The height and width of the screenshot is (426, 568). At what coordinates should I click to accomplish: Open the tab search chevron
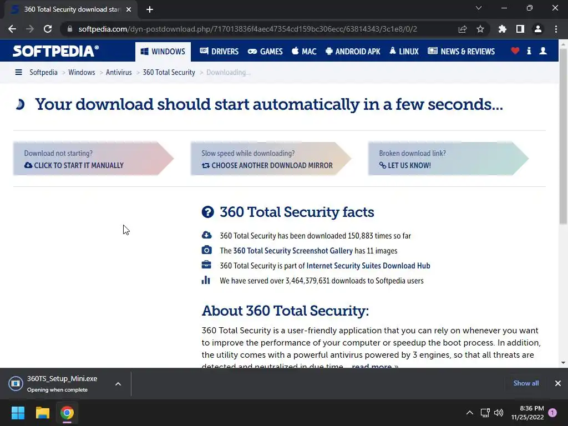pos(479,8)
